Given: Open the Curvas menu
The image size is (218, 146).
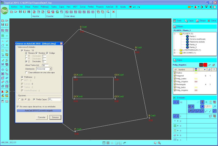Looking at the screenshot, I should pyautogui.click(x=82, y=7).
